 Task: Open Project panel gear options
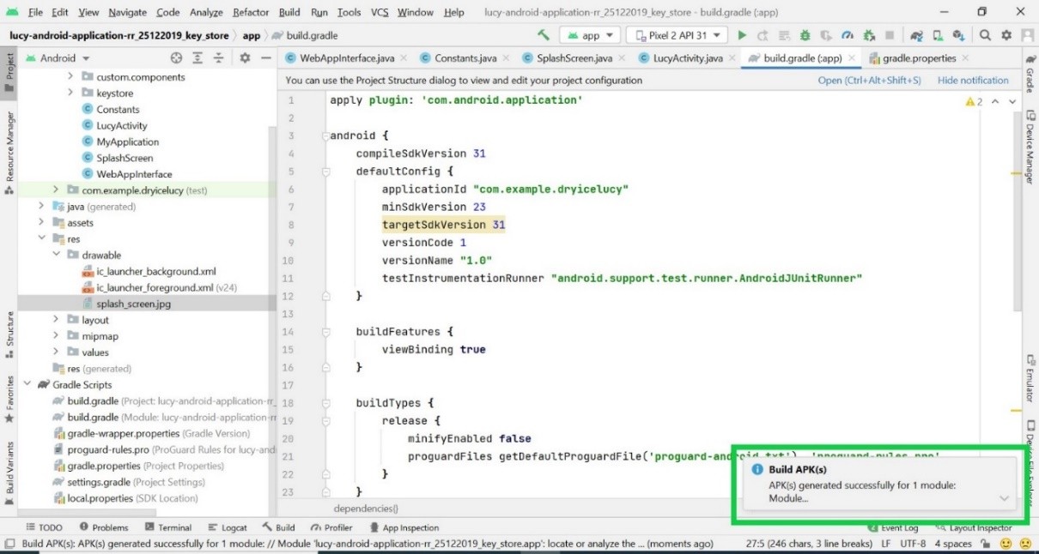245,58
